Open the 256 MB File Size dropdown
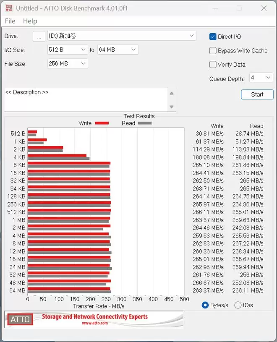Image resolution: width=277 pixels, height=342 pixels. pos(83,63)
